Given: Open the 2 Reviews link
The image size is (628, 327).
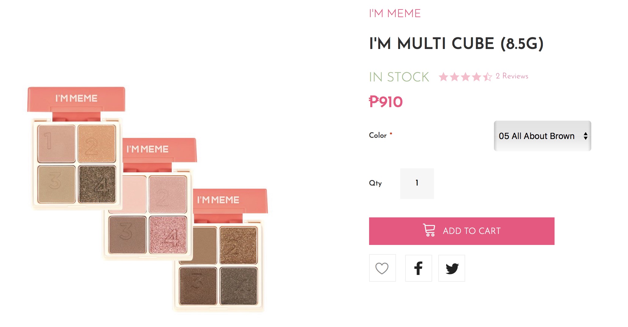Looking at the screenshot, I should (x=512, y=76).
